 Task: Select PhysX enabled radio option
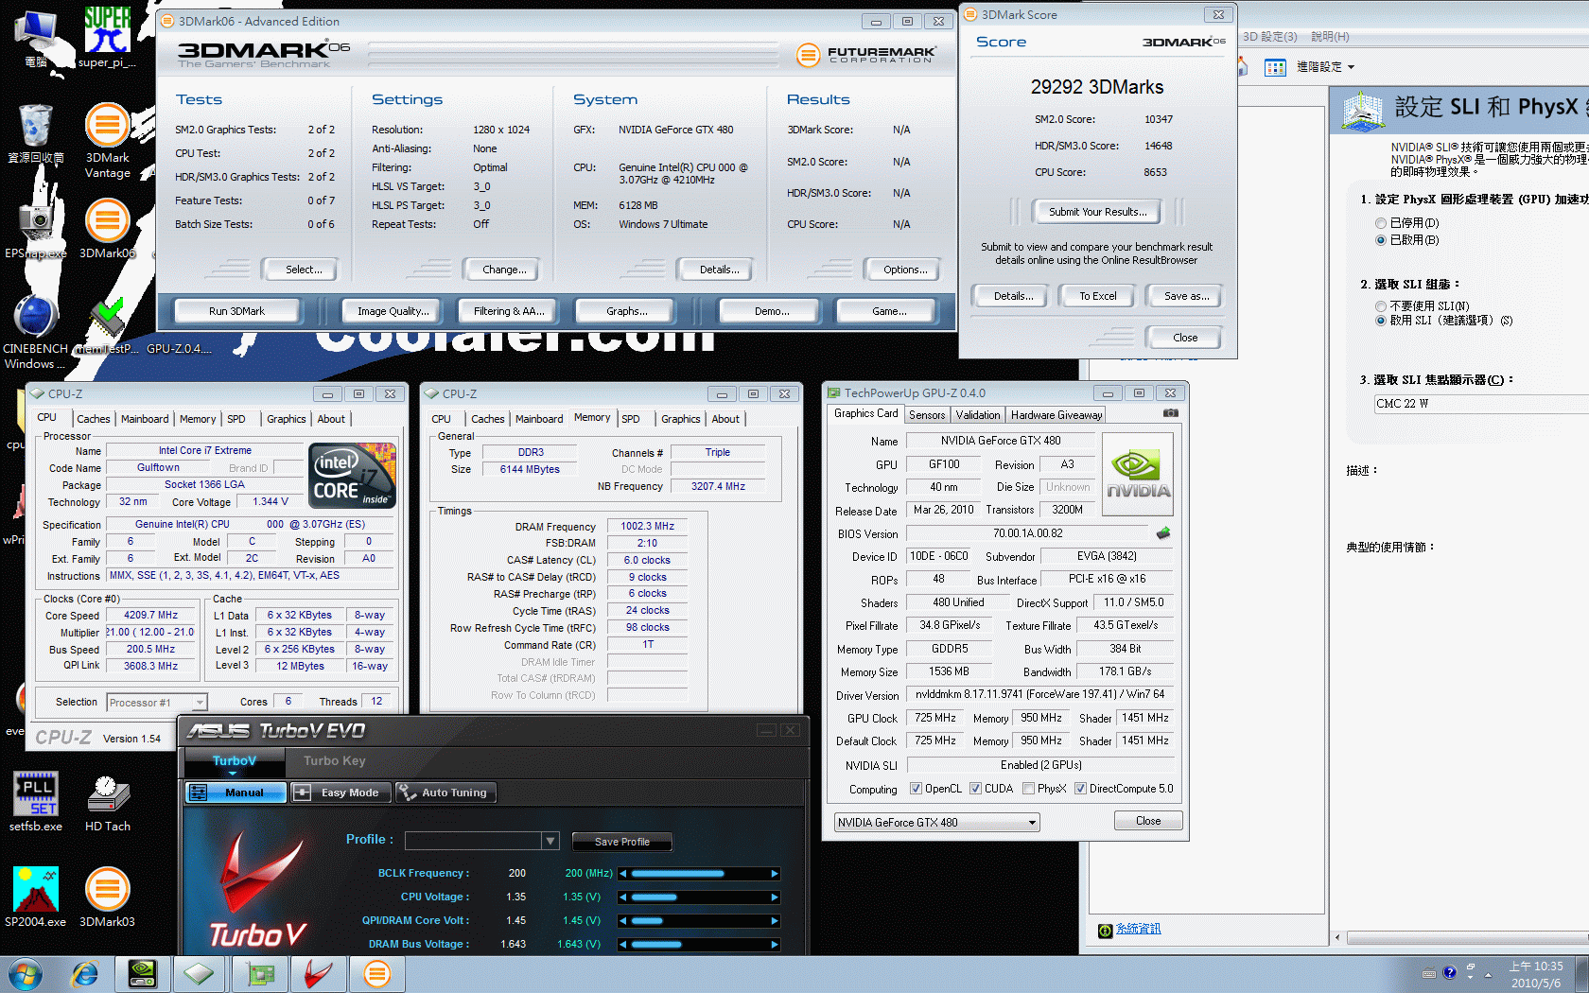(x=1381, y=240)
